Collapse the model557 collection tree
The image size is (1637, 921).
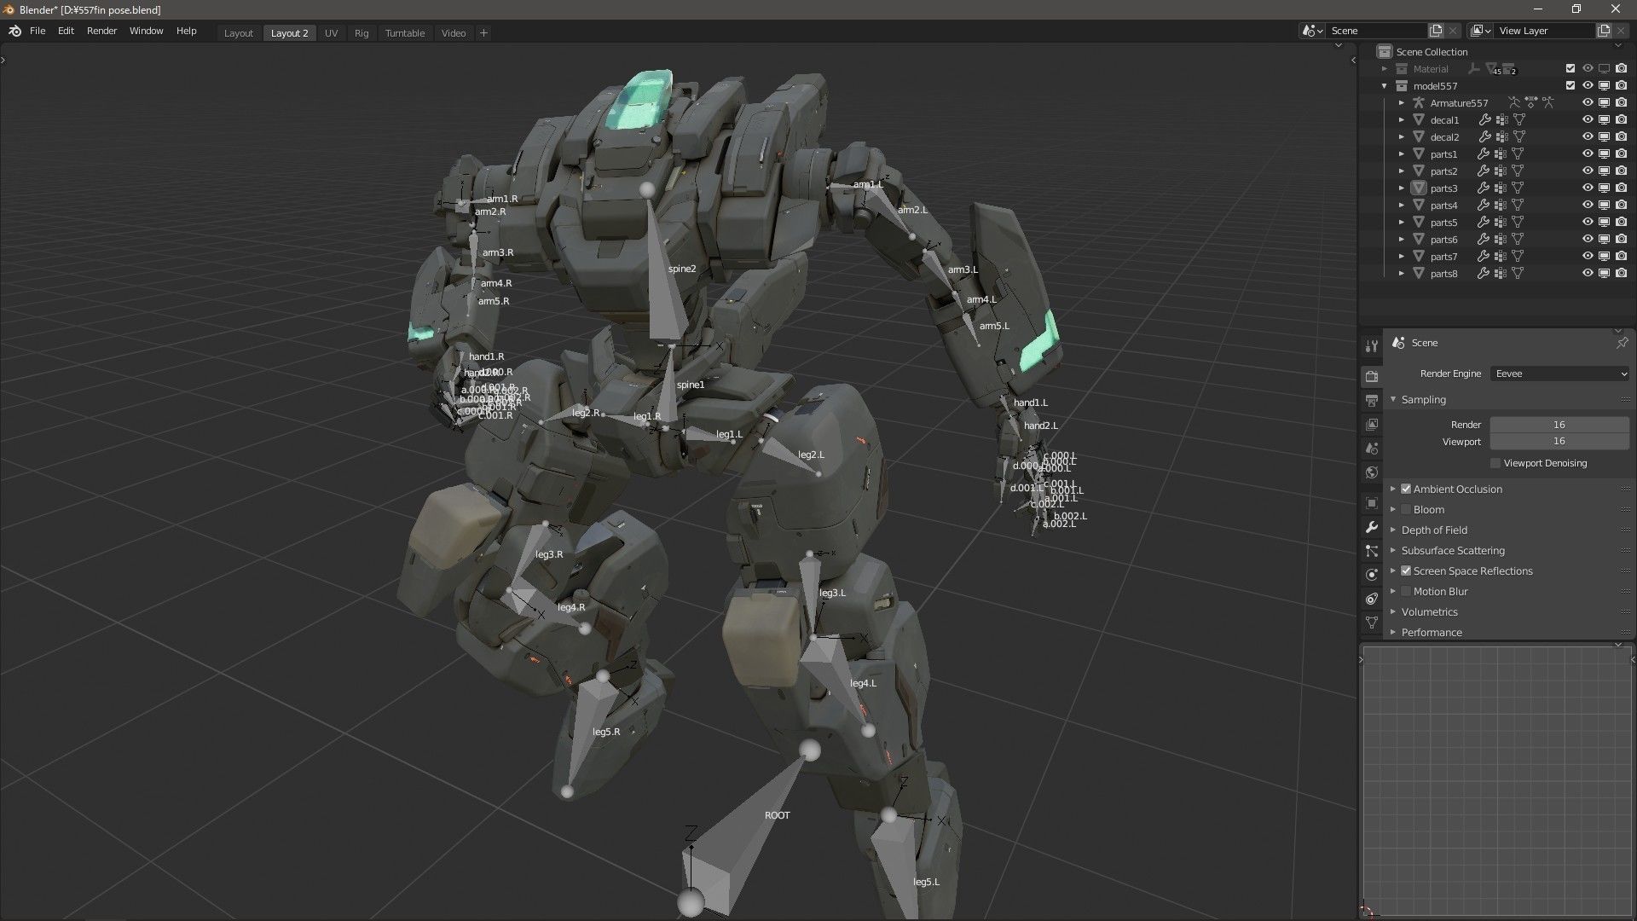coord(1385,86)
